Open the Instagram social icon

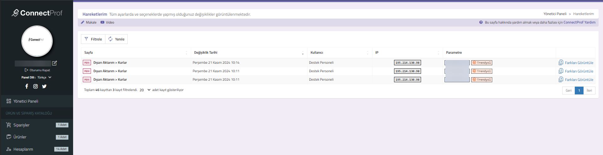tap(35, 86)
